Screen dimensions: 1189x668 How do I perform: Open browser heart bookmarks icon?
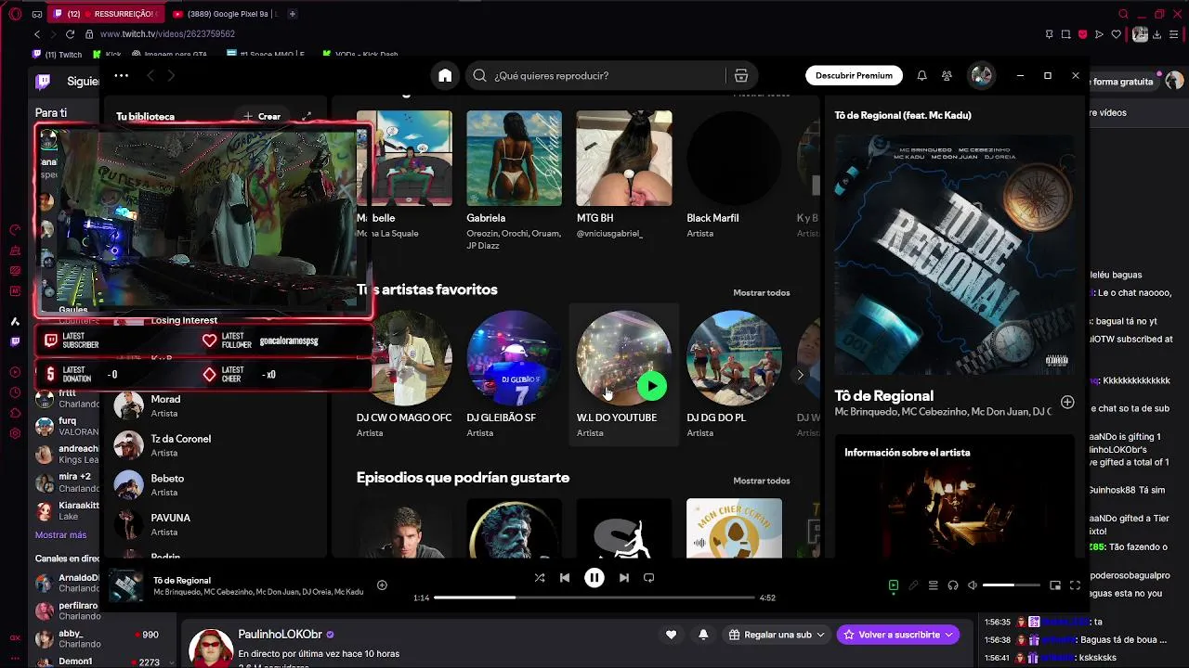click(x=1117, y=34)
